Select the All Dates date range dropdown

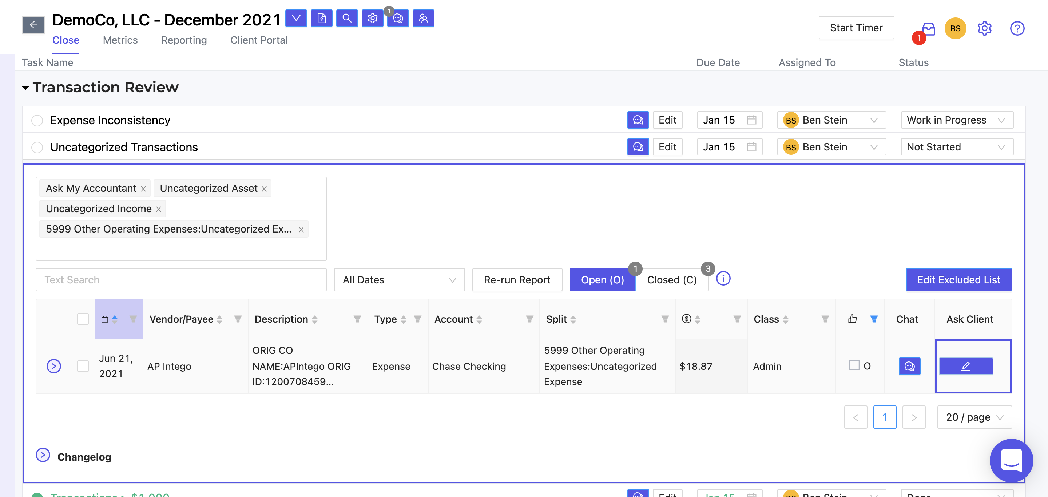coord(398,279)
